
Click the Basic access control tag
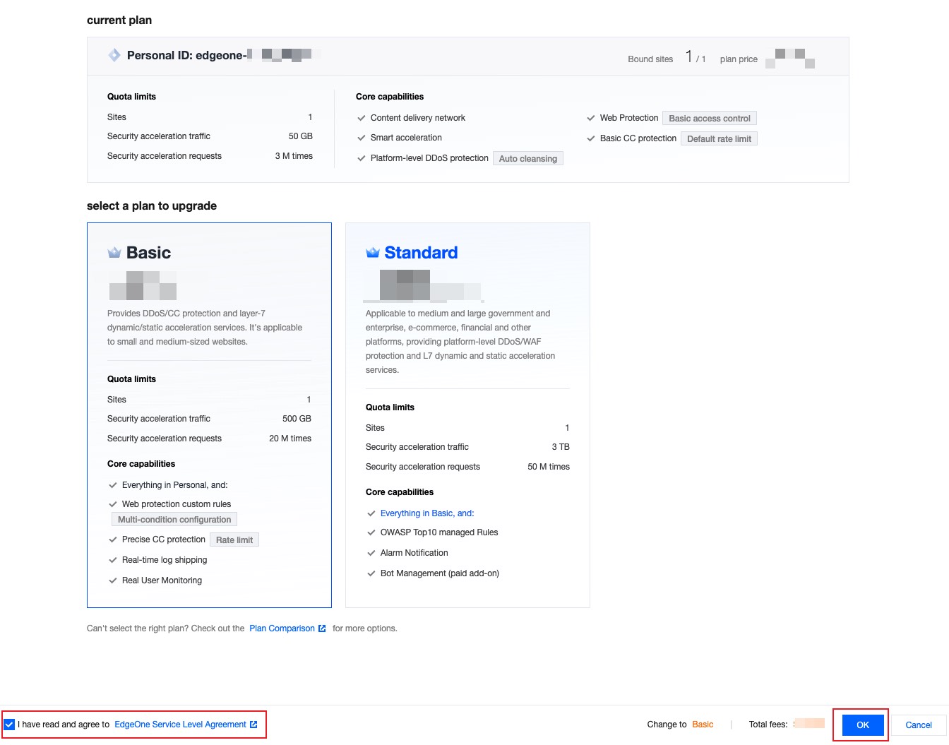[710, 119]
